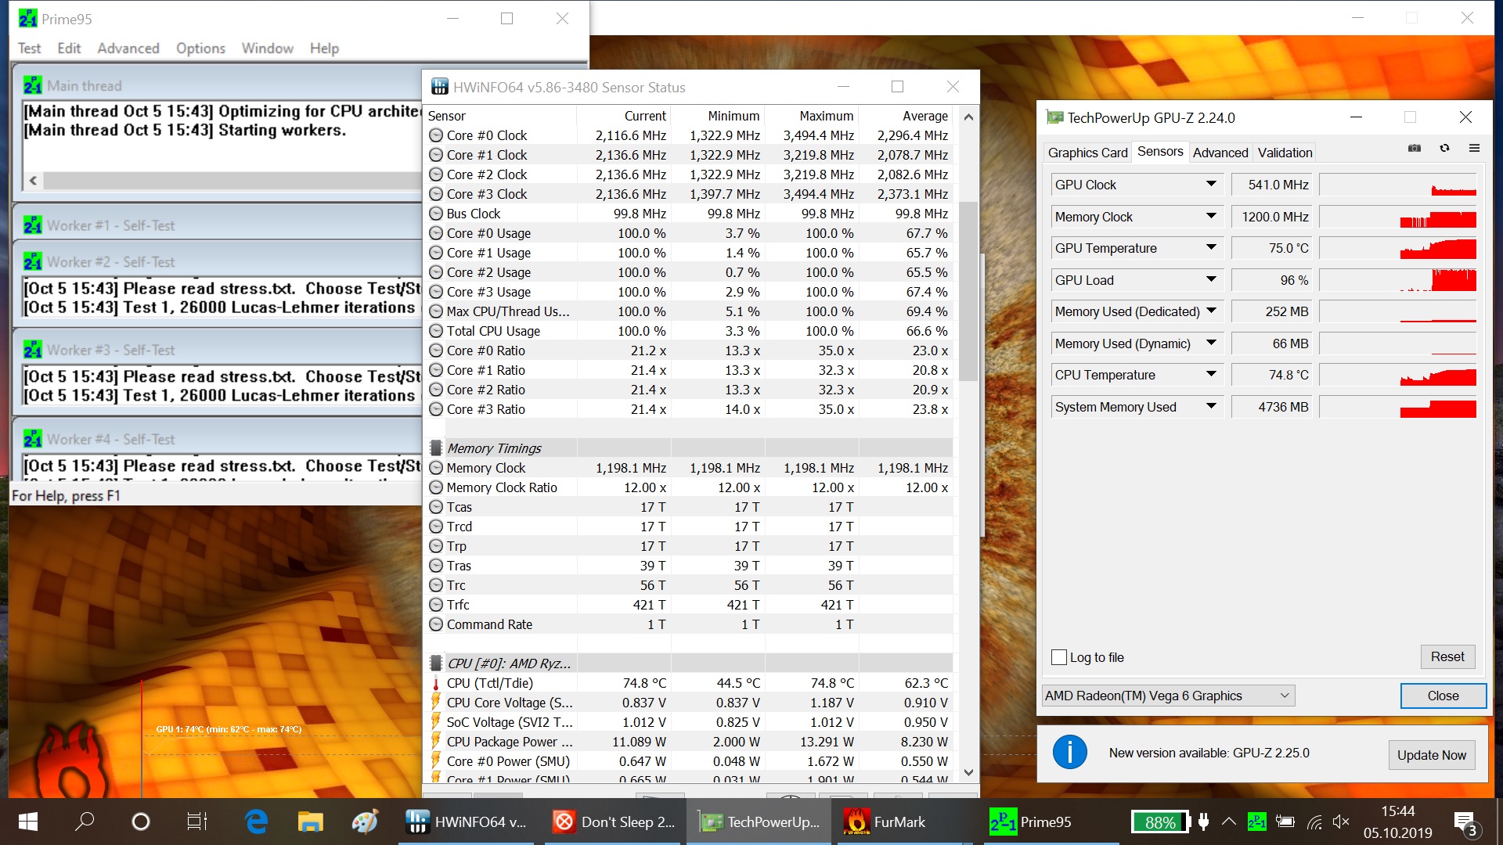Open Microsoft Edge from taskbar
This screenshot has height=845, width=1503.
click(x=256, y=822)
